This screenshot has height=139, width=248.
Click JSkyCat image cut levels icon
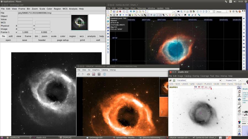tap(94, 74)
